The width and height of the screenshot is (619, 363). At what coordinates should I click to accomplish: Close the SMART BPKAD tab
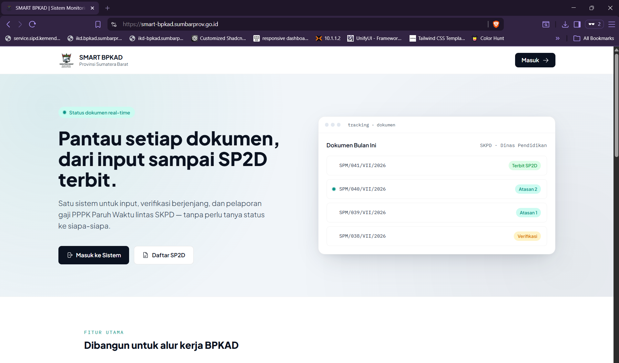[92, 8]
